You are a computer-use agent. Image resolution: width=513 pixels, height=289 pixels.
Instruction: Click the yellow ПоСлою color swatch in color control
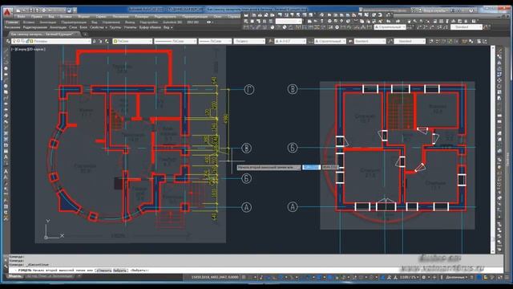coord(115,41)
